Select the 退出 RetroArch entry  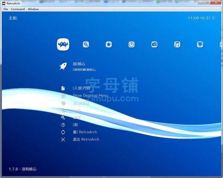coord(86,139)
